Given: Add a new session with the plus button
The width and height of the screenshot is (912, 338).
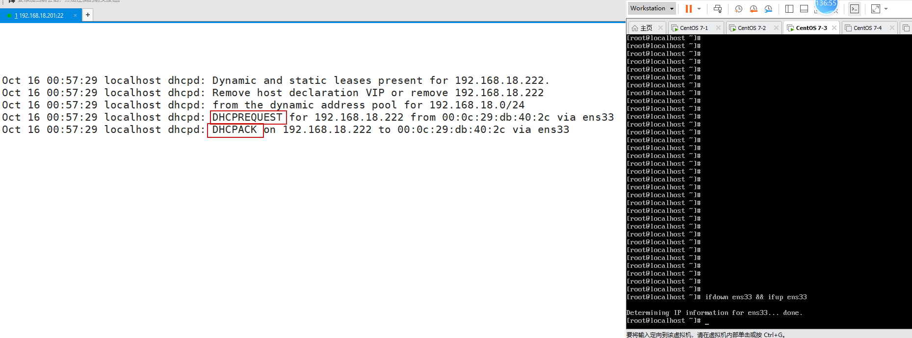Looking at the screenshot, I should click(x=87, y=15).
